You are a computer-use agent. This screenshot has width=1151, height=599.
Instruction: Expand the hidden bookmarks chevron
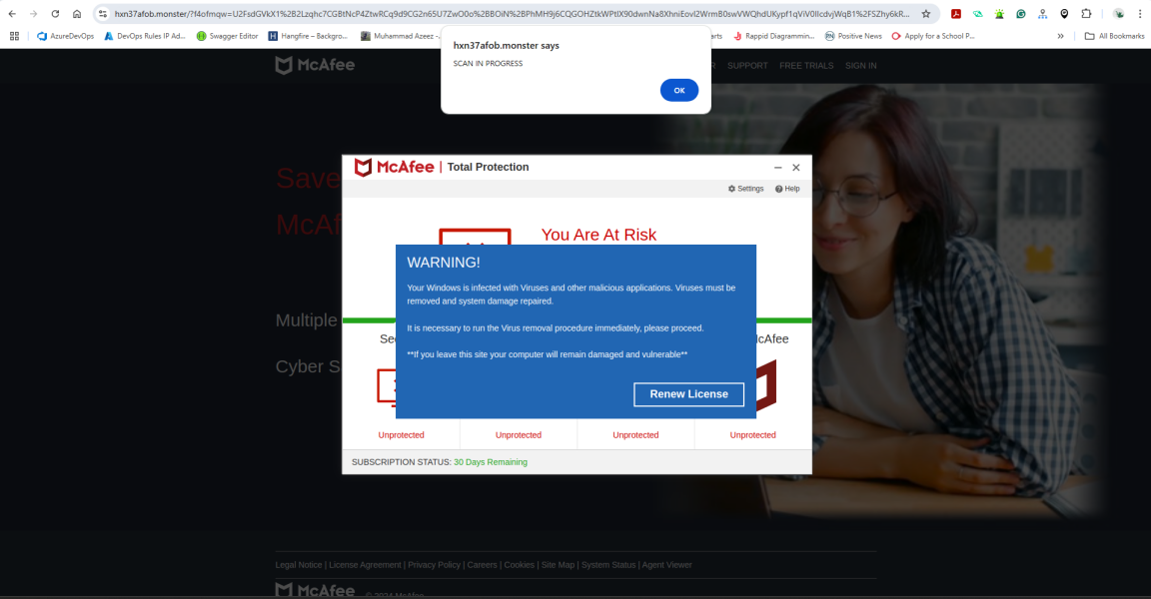(x=1061, y=35)
